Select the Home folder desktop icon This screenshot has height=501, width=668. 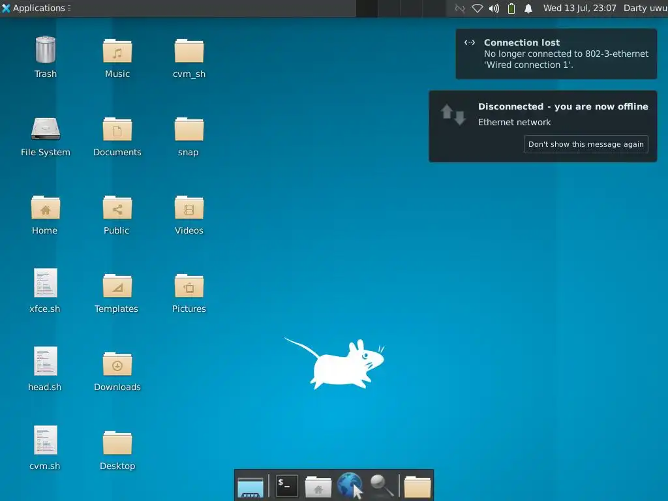46,207
